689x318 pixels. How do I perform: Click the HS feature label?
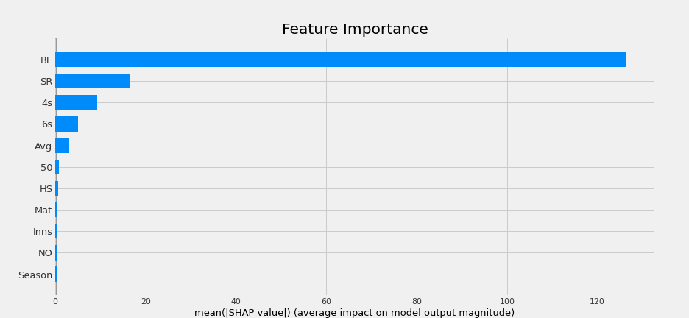[46, 189]
